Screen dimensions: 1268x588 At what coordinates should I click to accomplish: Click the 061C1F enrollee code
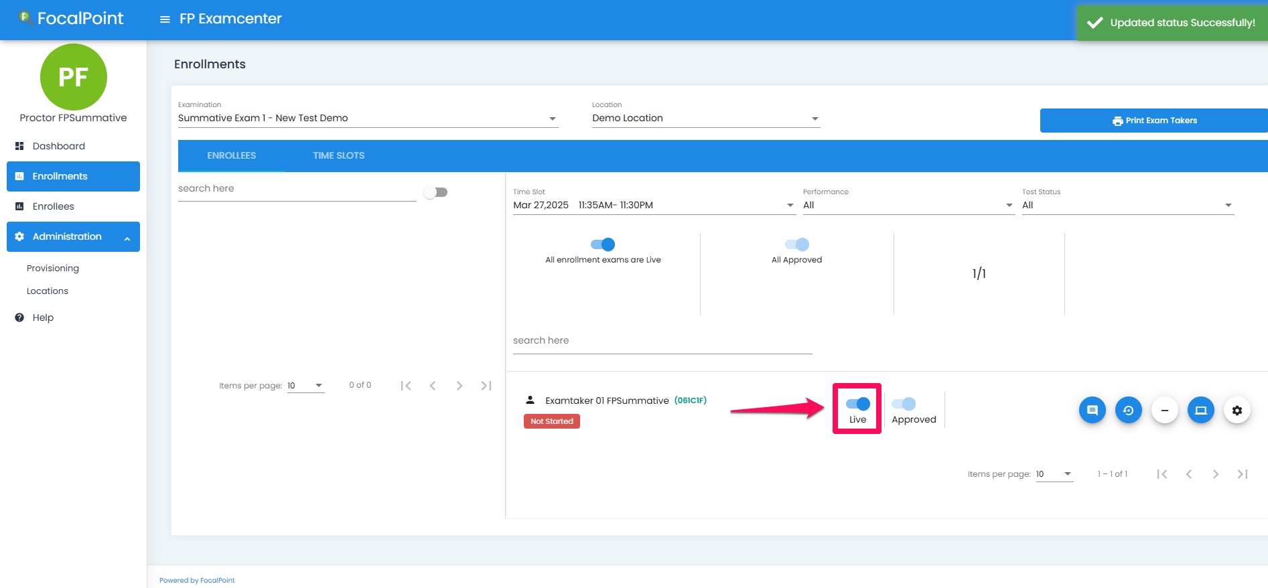691,400
